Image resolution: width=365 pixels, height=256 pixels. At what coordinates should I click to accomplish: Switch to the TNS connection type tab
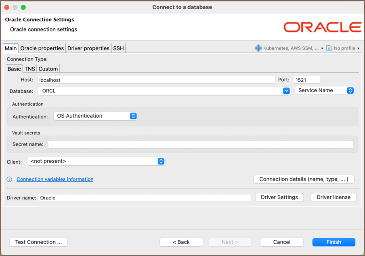click(29, 69)
